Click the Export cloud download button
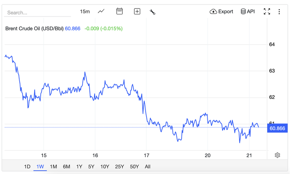 point(221,12)
